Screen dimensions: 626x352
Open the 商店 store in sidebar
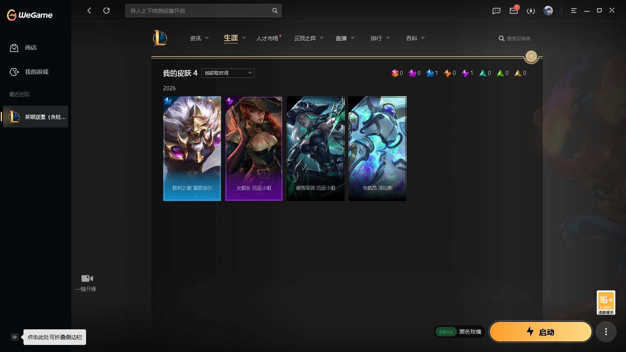click(23, 48)
